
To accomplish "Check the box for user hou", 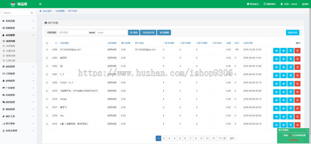I will click(47, 115).
